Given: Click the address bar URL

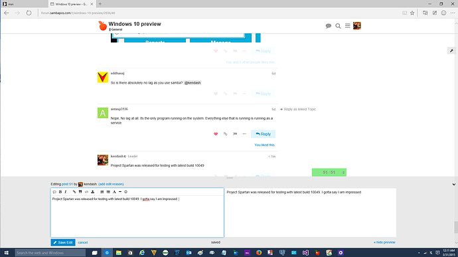Looking at the screenshot, I should pyautogui.click(x=78, y=13).
